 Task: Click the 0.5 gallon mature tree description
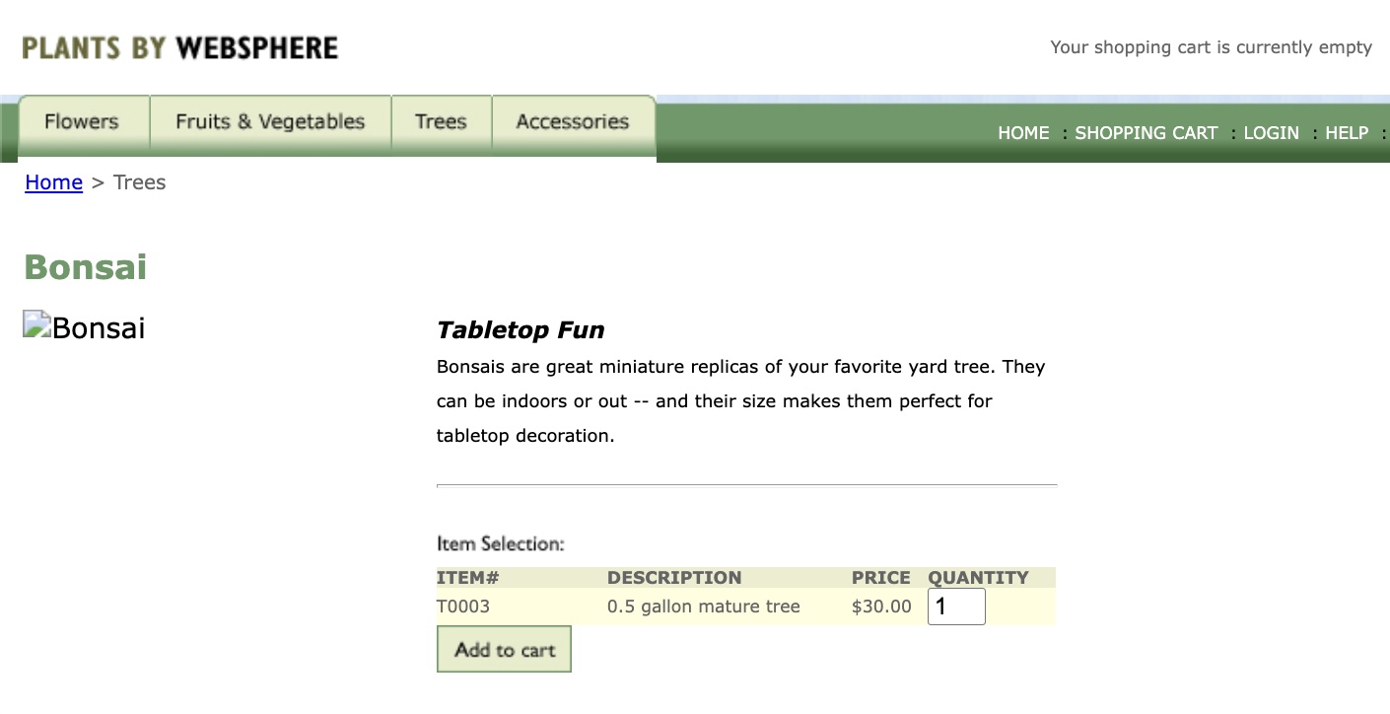click(x=703, y=607)
